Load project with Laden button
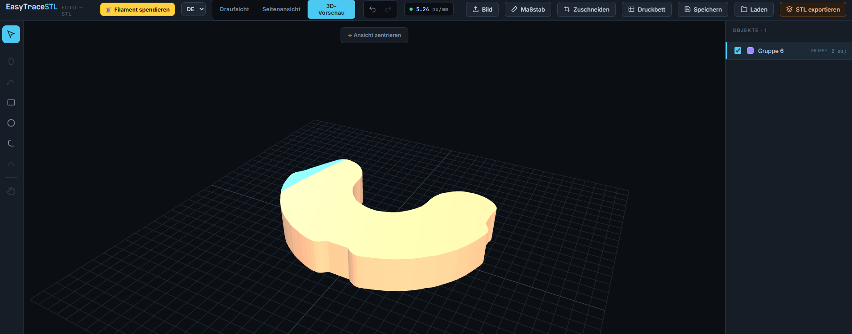Screen dimensions: 852x334 coord(754,9)
